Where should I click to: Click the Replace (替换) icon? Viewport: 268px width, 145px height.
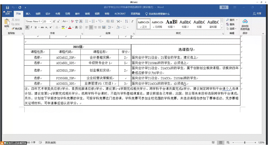231,24
